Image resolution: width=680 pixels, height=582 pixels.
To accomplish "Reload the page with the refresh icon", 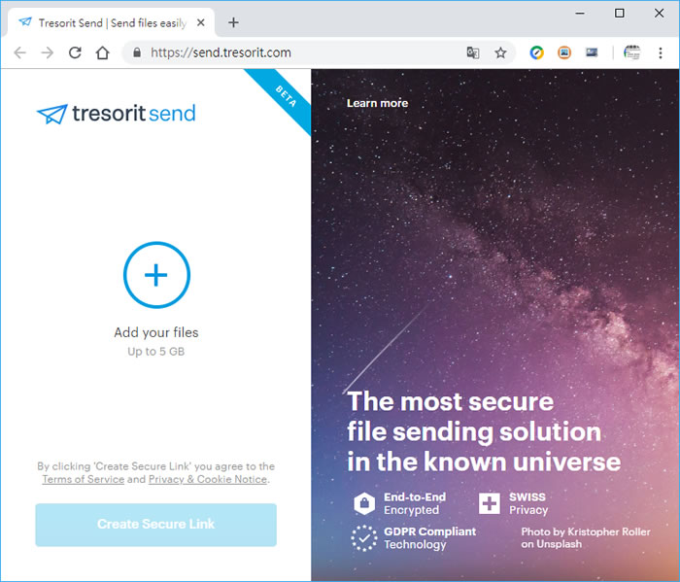I will (x=75, y=52).
